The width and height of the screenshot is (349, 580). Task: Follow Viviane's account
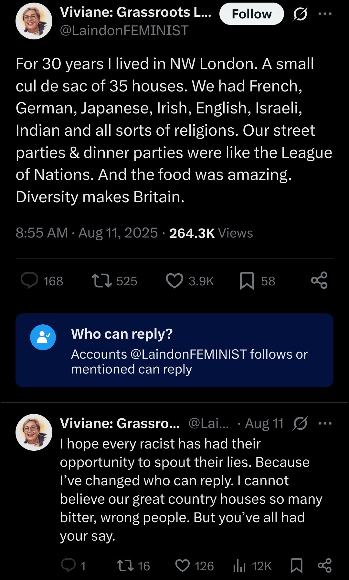(x=251, y=14)
